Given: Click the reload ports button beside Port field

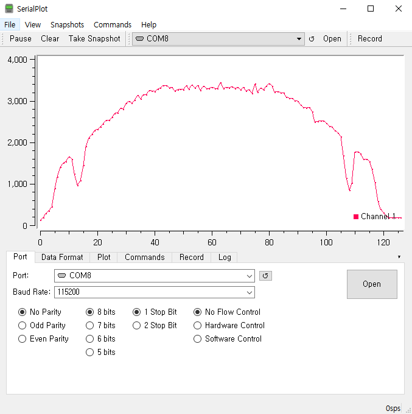Looking at the screenshot, I should coord(265,276).
